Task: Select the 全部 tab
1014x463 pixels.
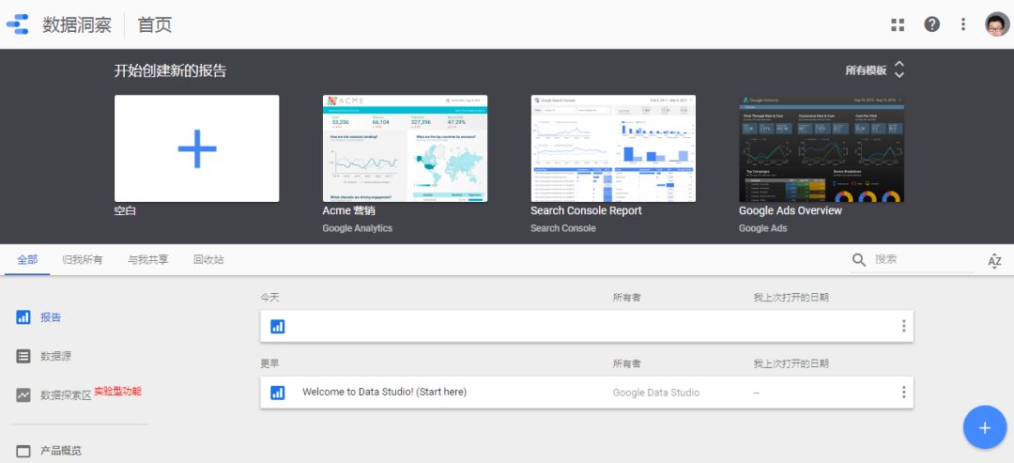Action: coord(27,259)
